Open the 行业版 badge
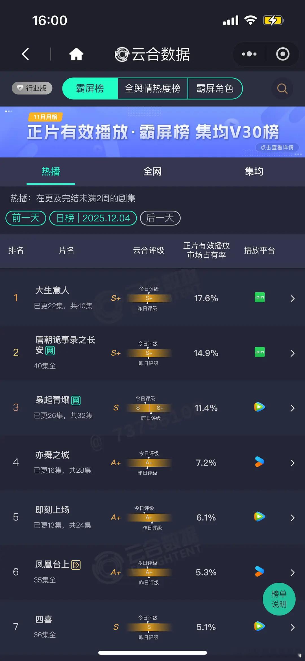 (x=32, y=88)
